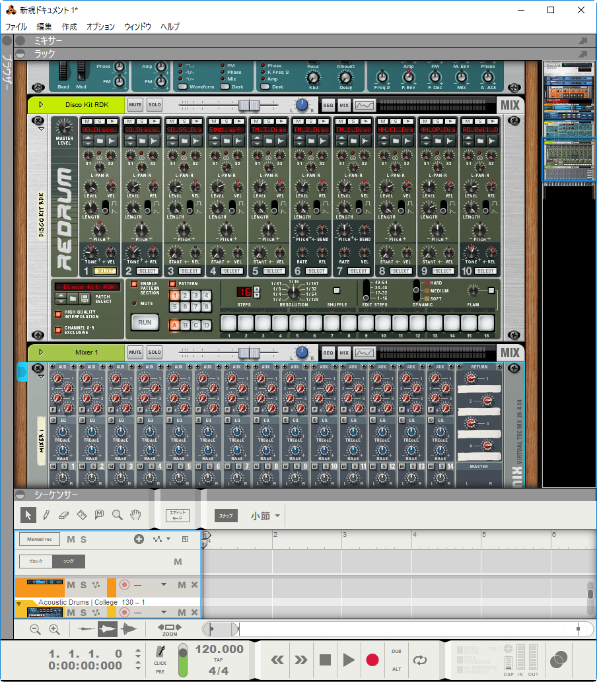
Task: Click the Mixer 1 automation curve icon
Action: coord(364,353)
